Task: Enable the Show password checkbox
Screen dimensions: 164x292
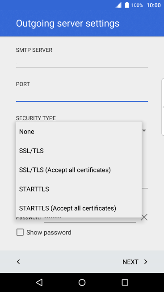Action: pos(20,232)
